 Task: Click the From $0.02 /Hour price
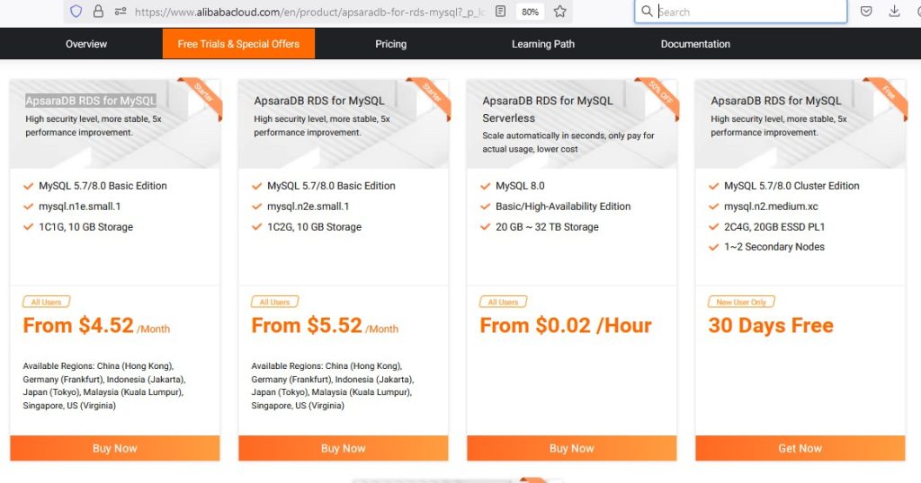coord(566,325)
